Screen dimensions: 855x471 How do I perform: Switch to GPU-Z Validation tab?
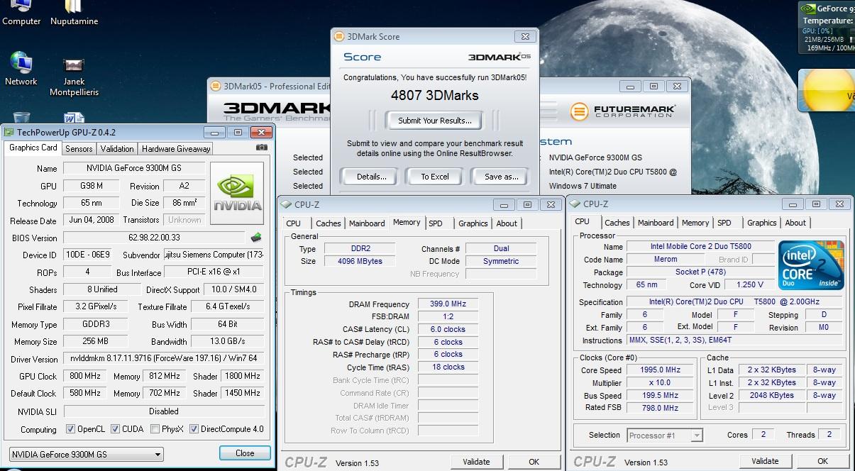pos(117,149)
